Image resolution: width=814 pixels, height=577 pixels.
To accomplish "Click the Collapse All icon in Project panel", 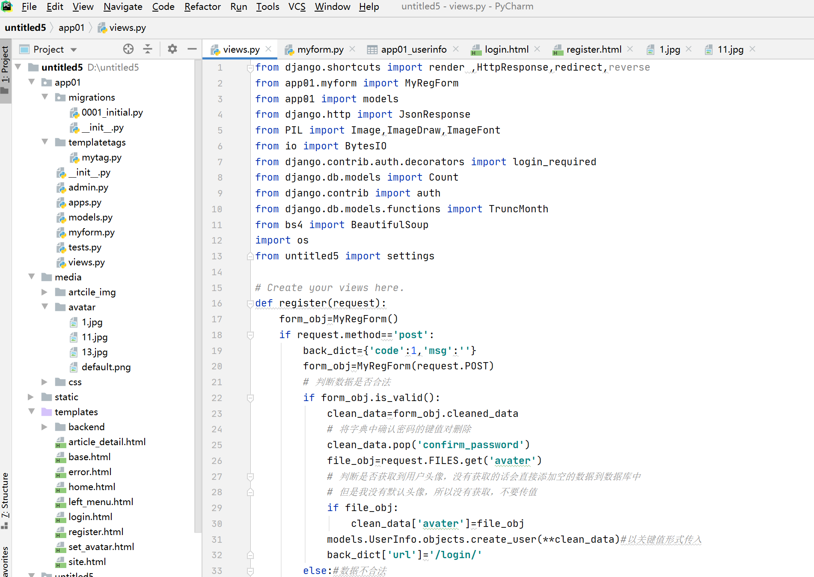I will click(x=148, y=49).
